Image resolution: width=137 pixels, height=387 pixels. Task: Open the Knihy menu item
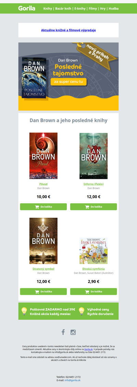[48, 8]
